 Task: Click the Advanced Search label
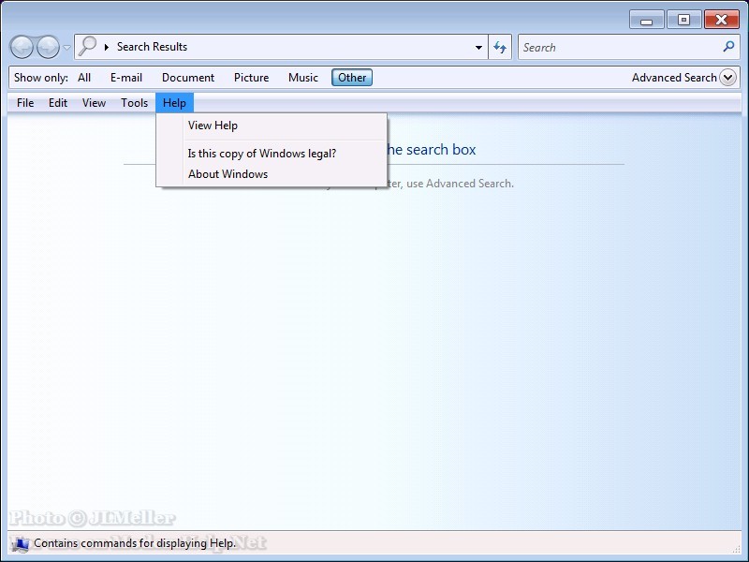[674, 78]
